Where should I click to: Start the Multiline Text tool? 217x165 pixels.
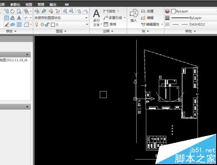point(96,18)
